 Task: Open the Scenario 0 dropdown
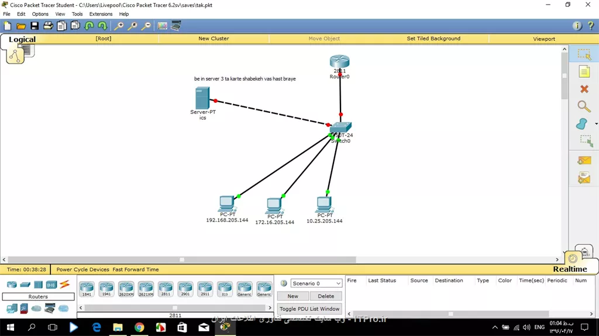pos(316,283)
